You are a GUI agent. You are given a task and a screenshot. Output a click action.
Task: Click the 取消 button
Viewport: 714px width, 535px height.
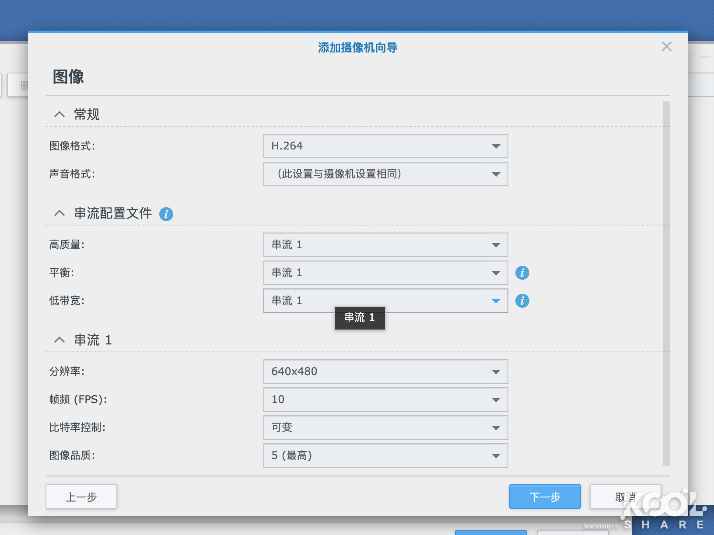pyautogui.click(x=625, y=497)
